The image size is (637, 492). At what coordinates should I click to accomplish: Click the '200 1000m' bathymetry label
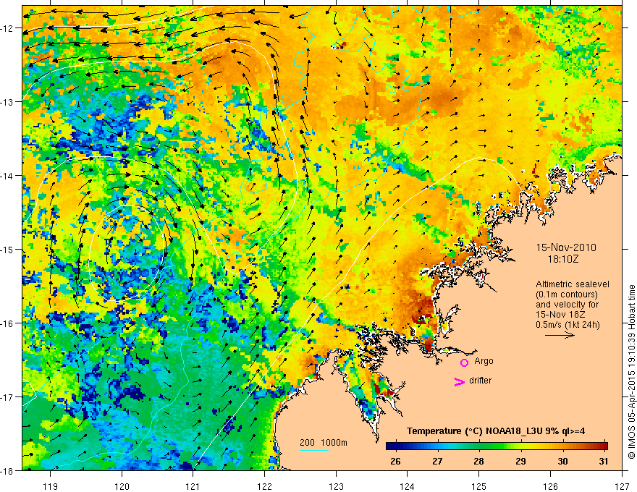(x=324, y=443)
